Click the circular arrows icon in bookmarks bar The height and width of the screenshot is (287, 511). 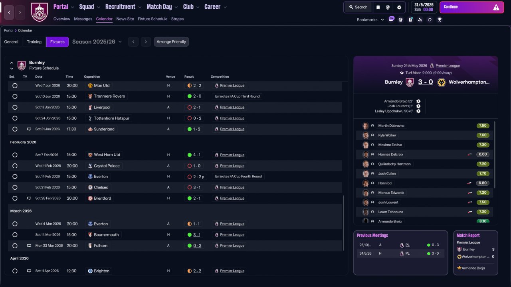point(430,20)
